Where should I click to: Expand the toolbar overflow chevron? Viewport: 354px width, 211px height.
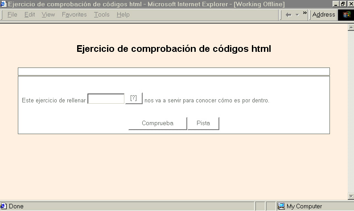coord(305,13)
